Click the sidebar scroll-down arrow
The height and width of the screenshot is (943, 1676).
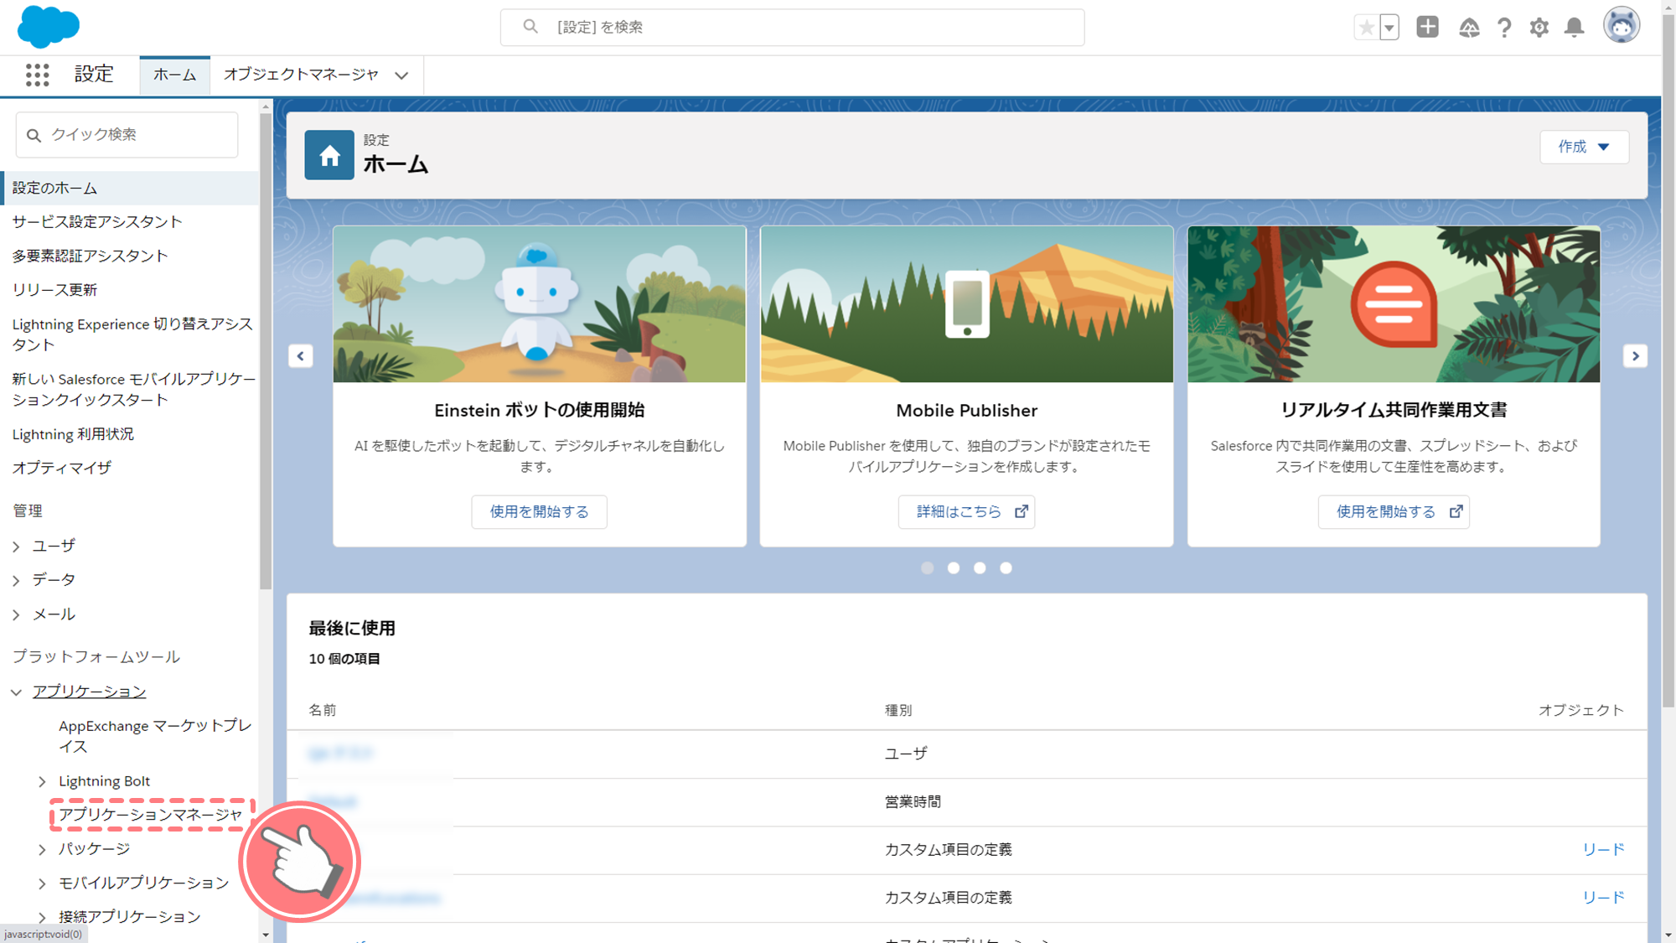click(266, 935)
